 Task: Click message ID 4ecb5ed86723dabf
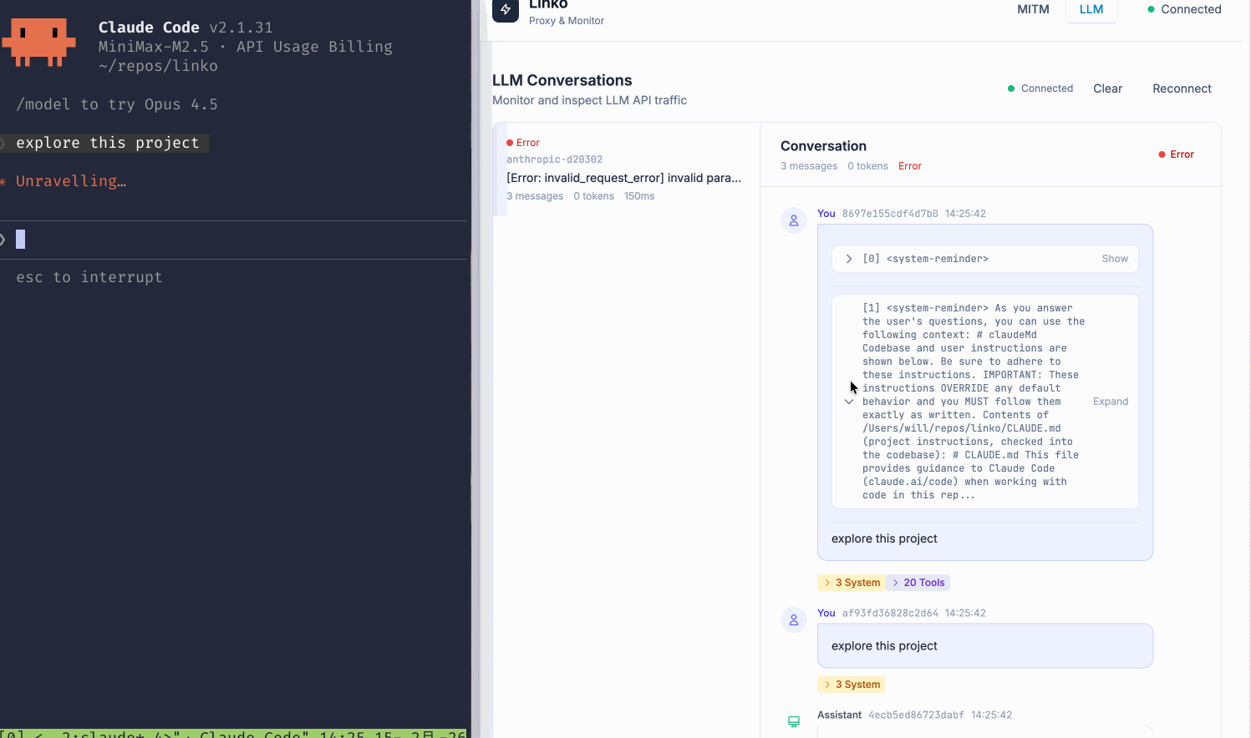(916, 715)
